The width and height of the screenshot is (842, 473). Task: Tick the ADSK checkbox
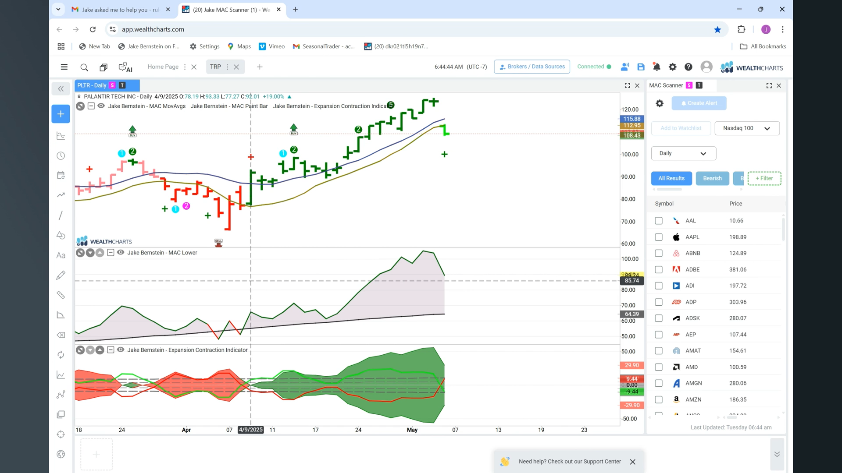tap(658, 318)
